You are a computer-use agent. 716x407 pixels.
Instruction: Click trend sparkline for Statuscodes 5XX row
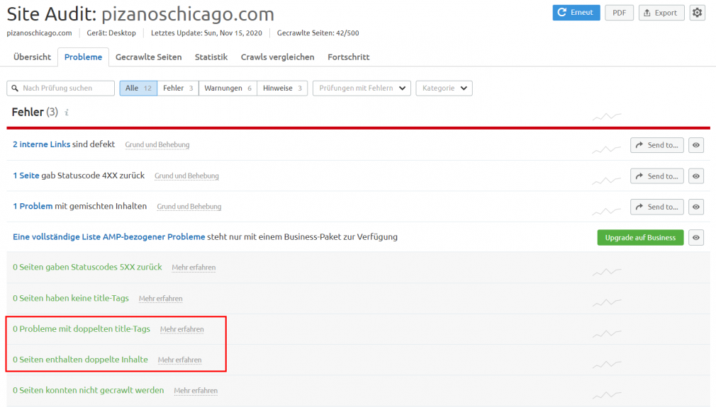pos(607,272)
